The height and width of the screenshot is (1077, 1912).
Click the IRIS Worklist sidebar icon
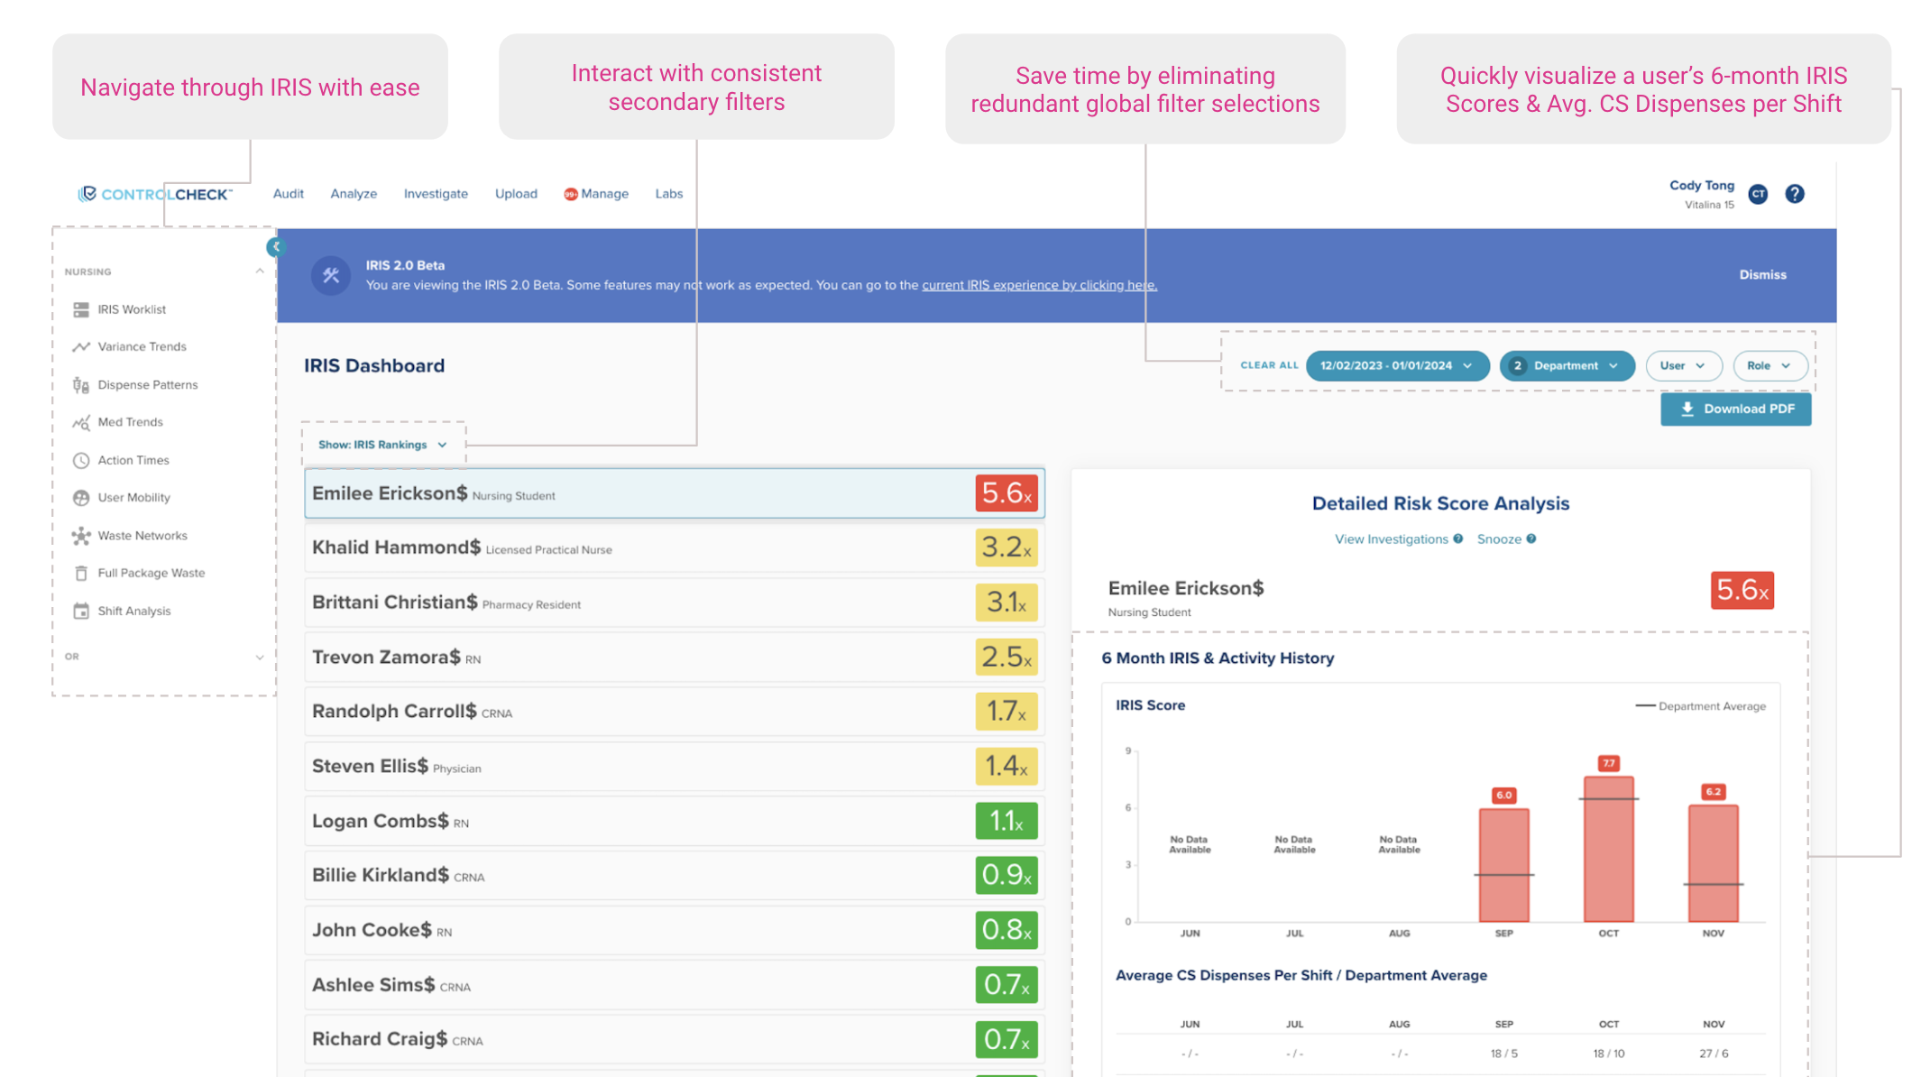(81, 309)
